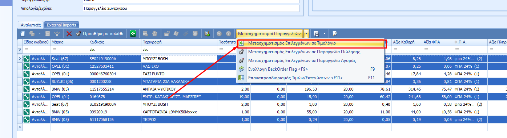
Task: Click the wrench icon of row 0164678
Action: (x=26, y=97)
